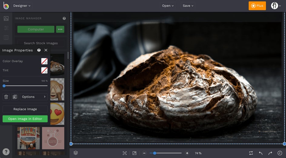The image size is (286, 158).
Task: Click the undo arrow
Action: tap(261, 153)
